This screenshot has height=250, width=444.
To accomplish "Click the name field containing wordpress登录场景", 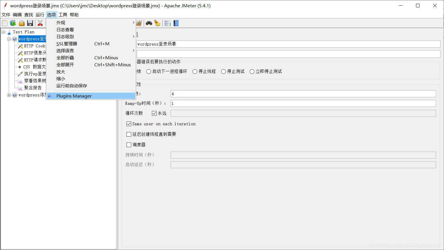I will tap(288, 44).
